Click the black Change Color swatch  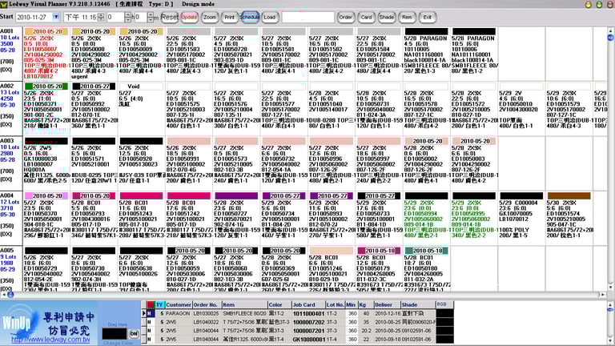115,333
